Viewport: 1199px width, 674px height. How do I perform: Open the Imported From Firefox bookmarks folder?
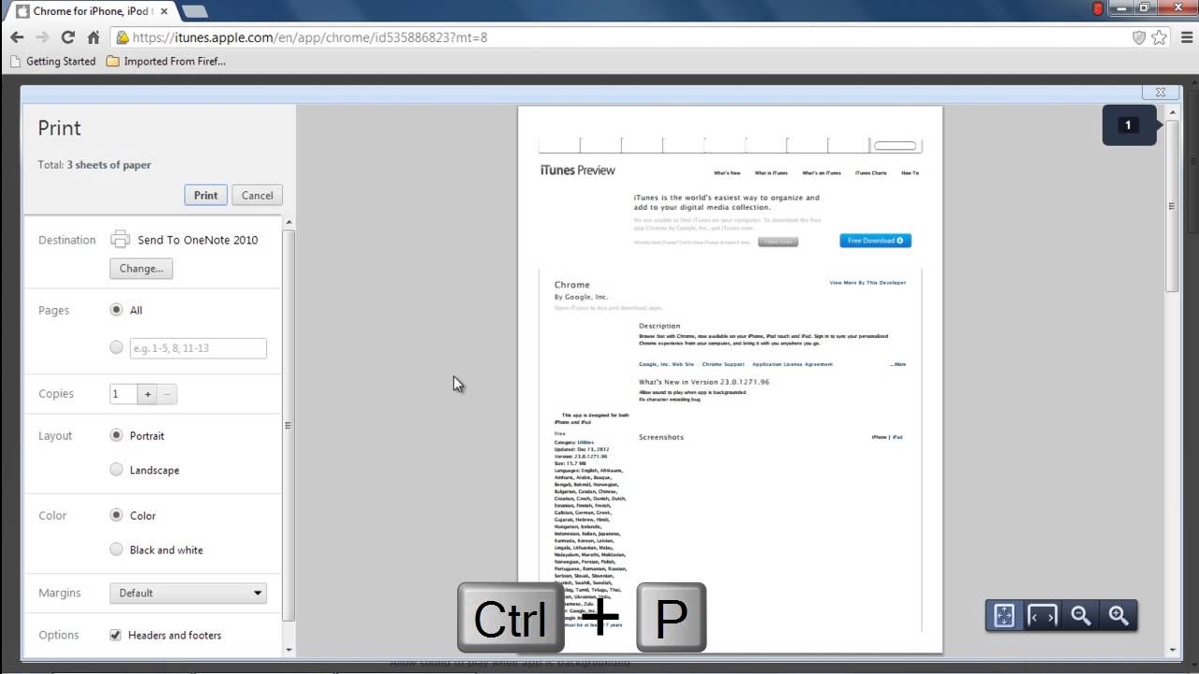click(x=167, y=61)
